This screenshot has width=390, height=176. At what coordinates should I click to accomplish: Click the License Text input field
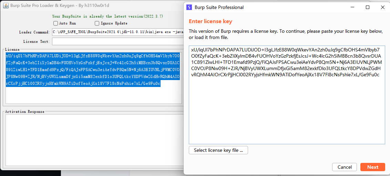tap(118, 41)
